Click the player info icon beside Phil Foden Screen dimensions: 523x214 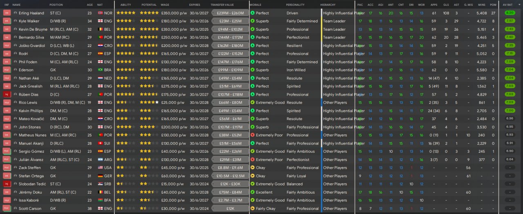click(x=15, y=62)
